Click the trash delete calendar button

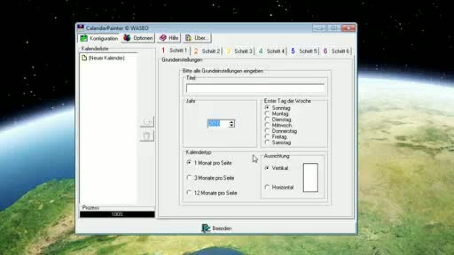coord(147,136)
